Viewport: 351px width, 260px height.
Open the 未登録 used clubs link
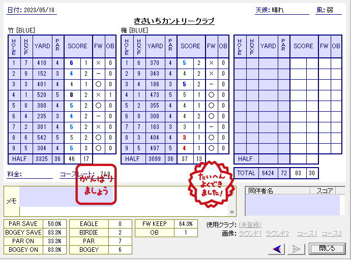click(250, 224)
